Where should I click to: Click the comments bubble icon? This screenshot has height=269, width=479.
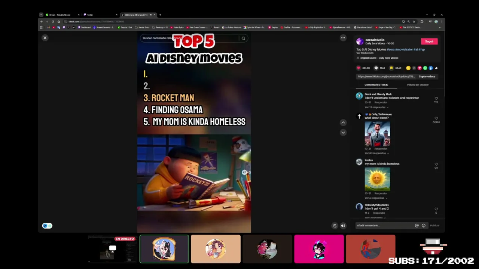click(x=376, y=68)
